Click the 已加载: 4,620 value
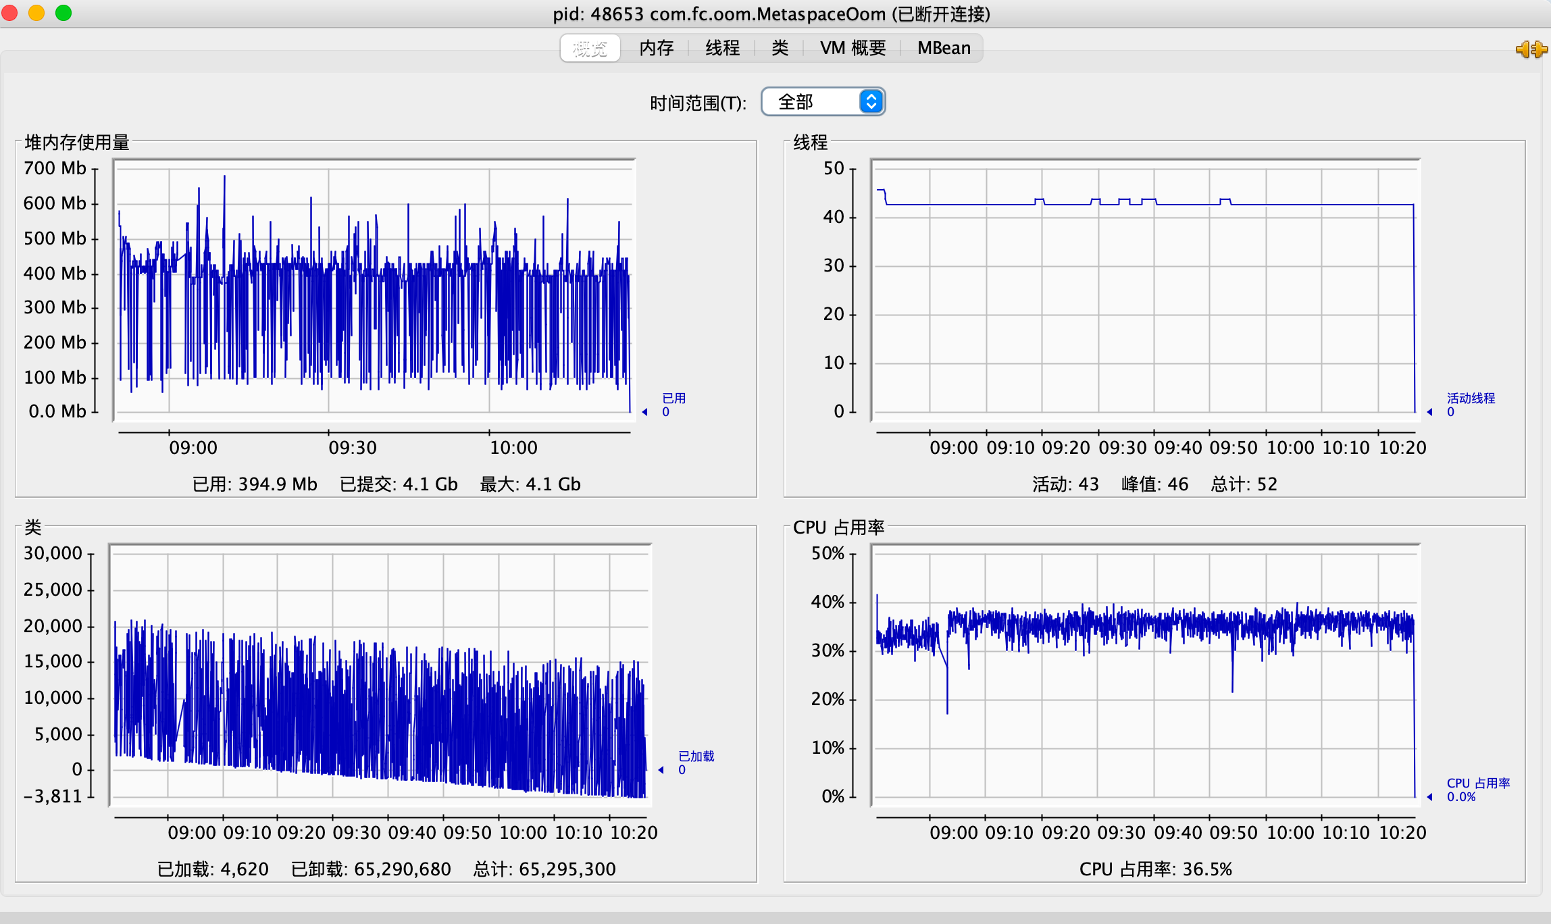Image resolution: width=1551 pixels, height=924 pixels. pyautogui.click(x=213, y=869)
